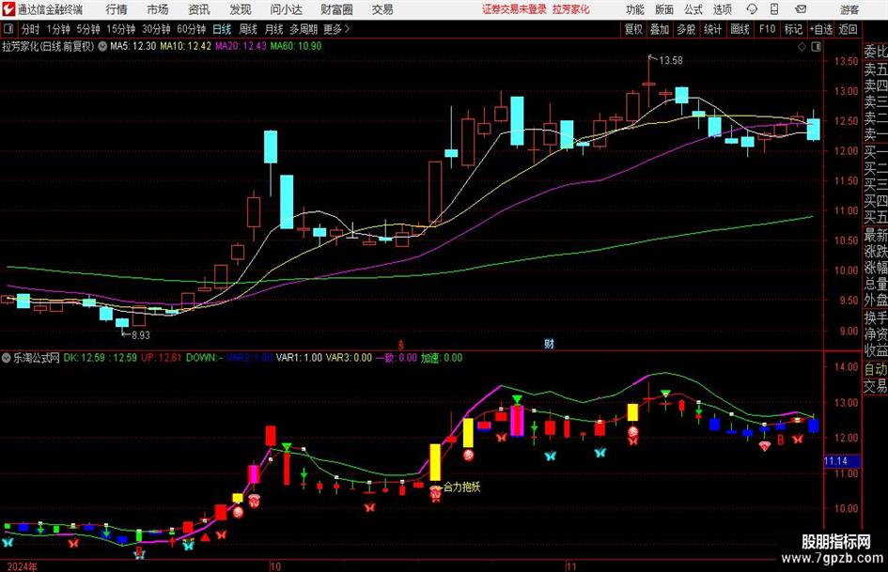Click the MA10: 12.42 indicator value
This screenshot has width=888, height=572.
click(186, 46)
